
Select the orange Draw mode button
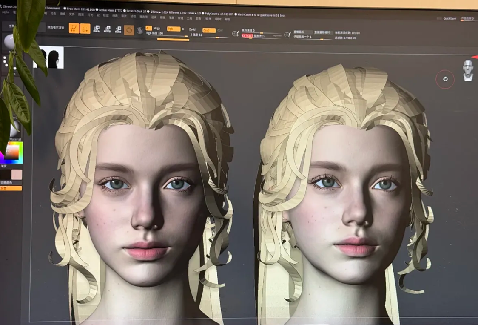click(x=85, y=29)
